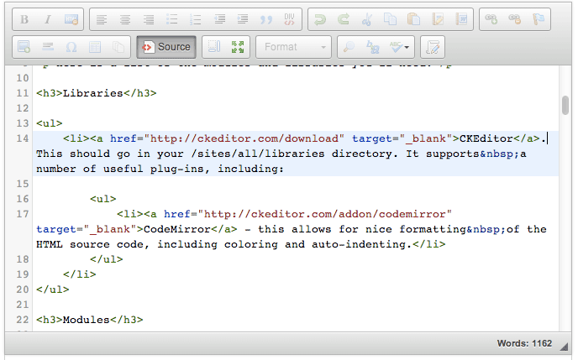Insert special character omega
The height and width of the screenshot is (360, 578).
[x=71, y=47]
